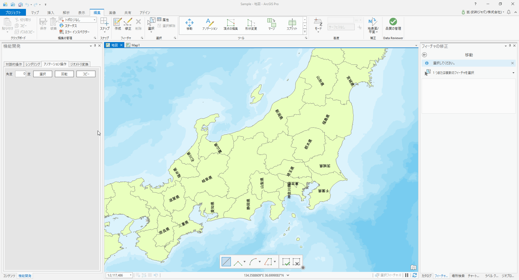Screen dimensions: 519x280
Task: Open the 修正 modify features pane
Action: click(128, 24)
